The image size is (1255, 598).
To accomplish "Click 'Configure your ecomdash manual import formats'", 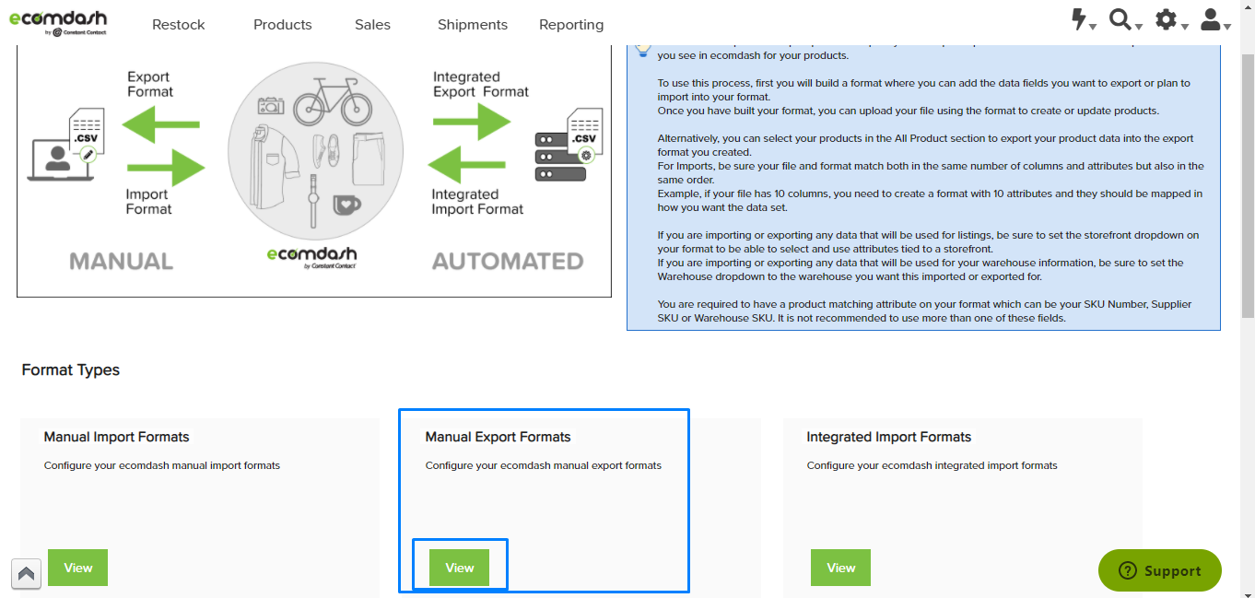I will pos(162,465).
